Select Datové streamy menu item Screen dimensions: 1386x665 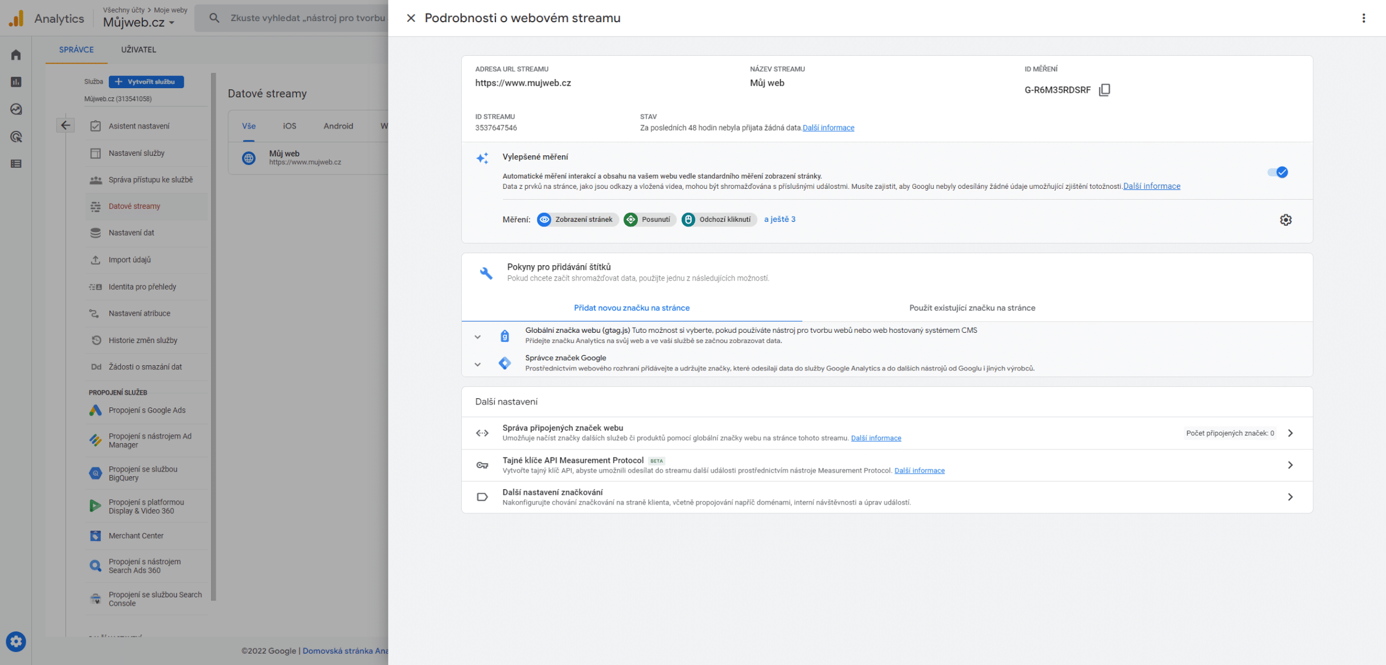tap(147, 206)
